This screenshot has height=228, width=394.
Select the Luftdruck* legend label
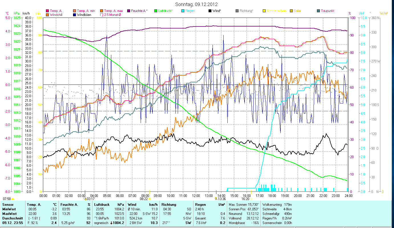tap(165, 11)
